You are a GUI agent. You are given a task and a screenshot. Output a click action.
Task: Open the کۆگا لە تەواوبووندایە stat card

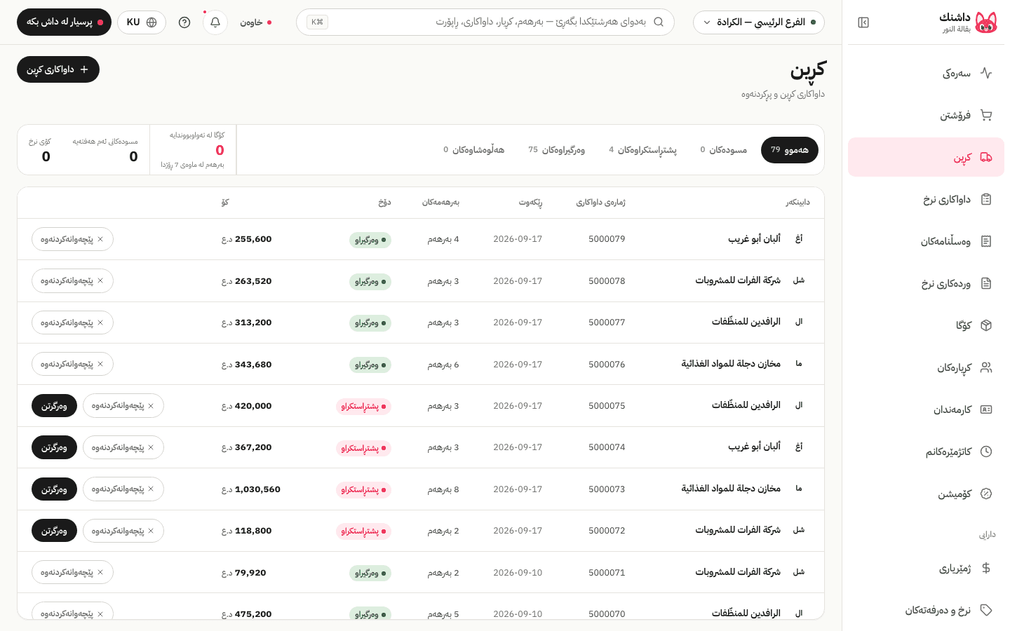193,150
